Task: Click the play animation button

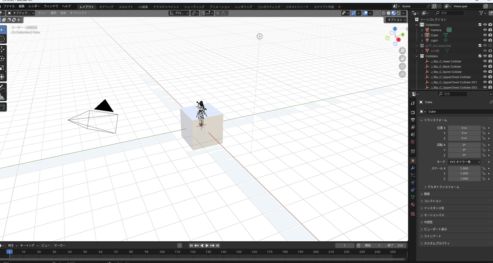Action: click(207, 245)
